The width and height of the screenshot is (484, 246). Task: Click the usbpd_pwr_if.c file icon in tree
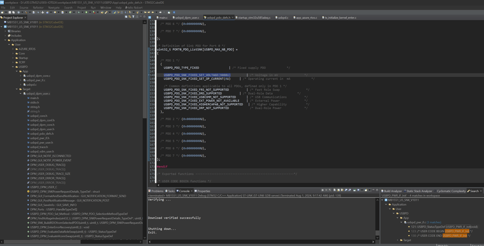tap(24, 80)
